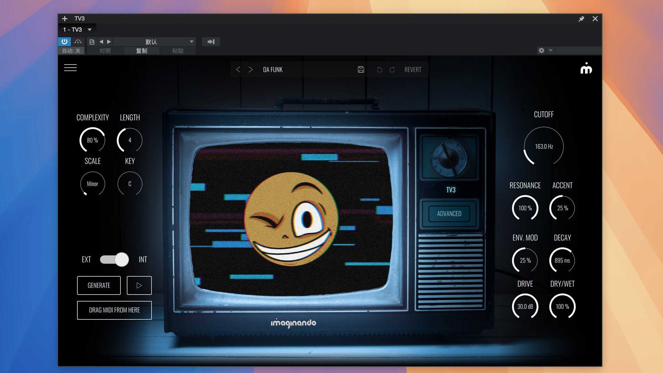Image resolution: width=663 pixels, height=373 pixels.
Task: Go to previous preset arrow
Action: coord(238,69)
